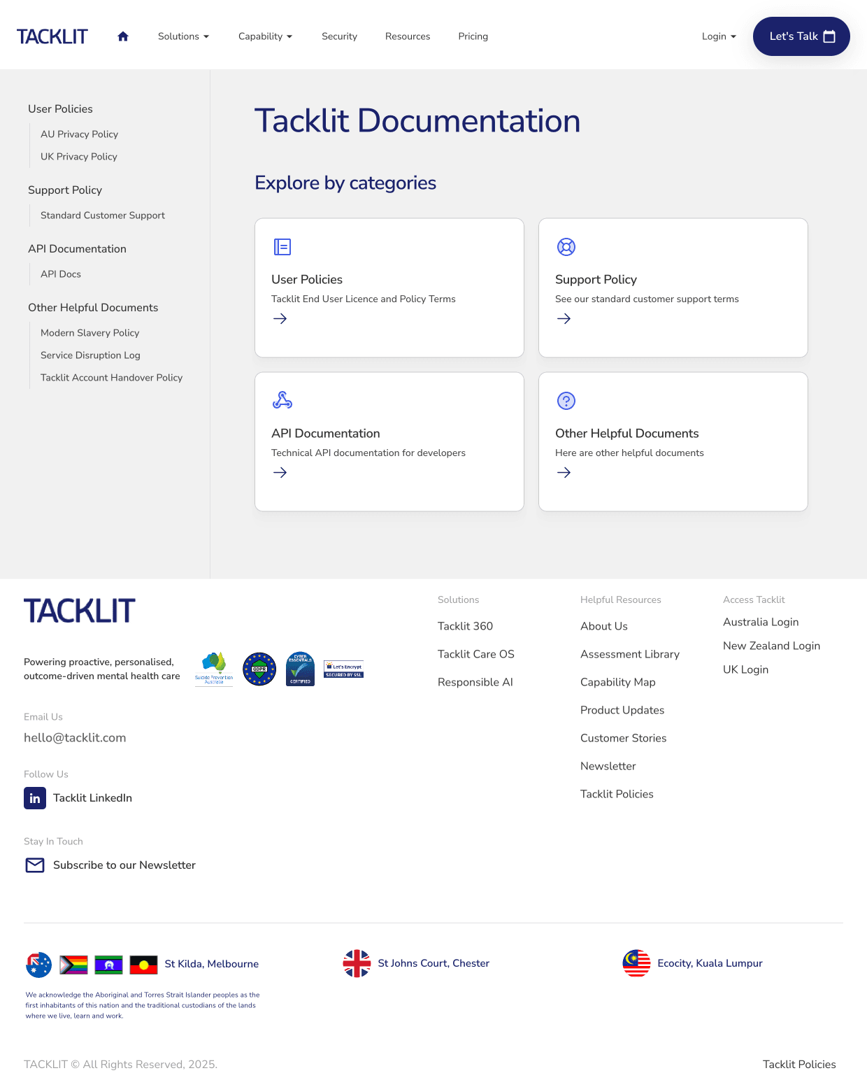
Task: Click the GDPR badge in footer
Action: tap(259, 669)
